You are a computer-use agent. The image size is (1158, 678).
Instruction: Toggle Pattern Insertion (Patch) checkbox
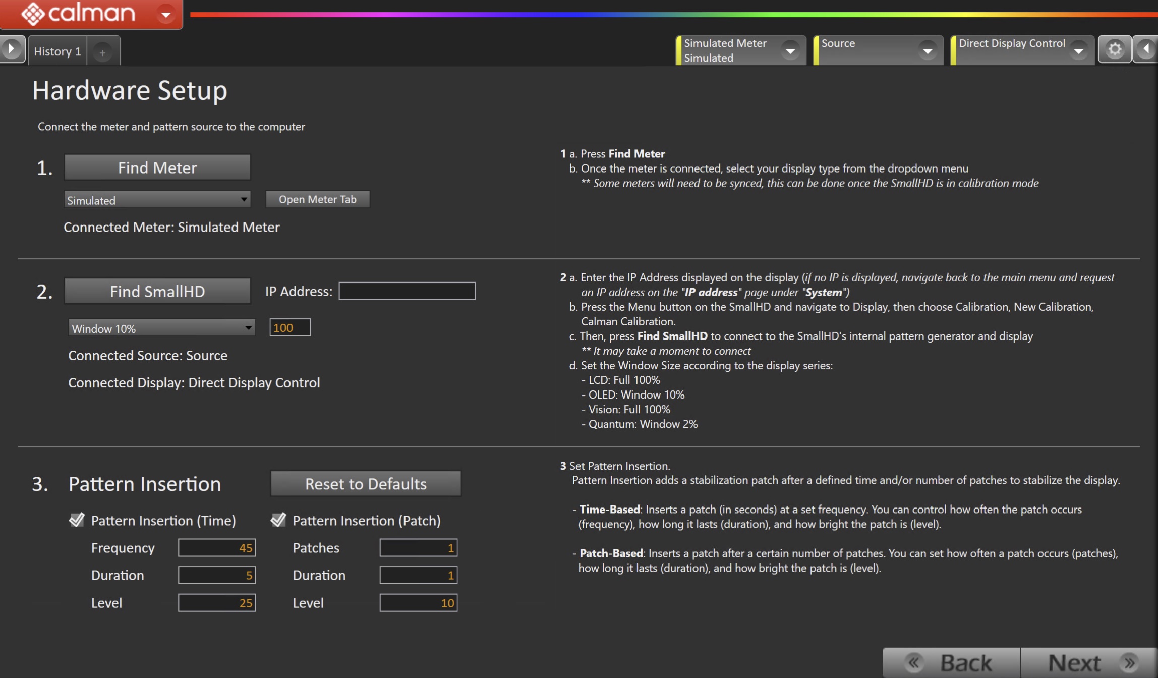278,520
